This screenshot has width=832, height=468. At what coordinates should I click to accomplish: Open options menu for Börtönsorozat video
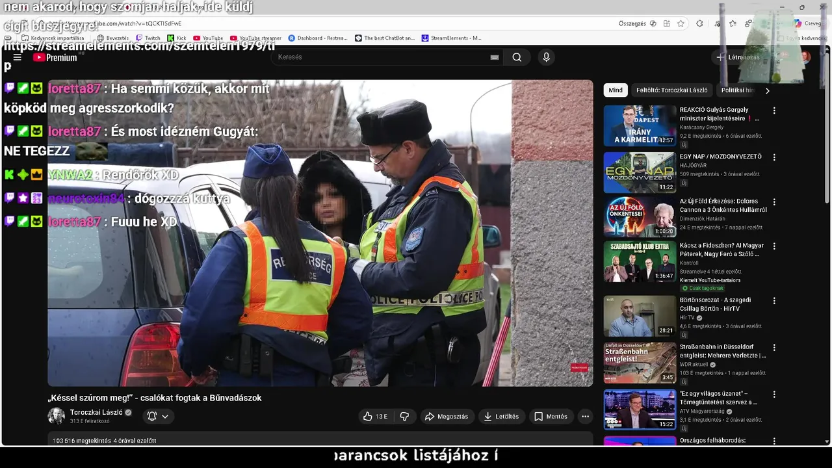[x=774, y=301]
